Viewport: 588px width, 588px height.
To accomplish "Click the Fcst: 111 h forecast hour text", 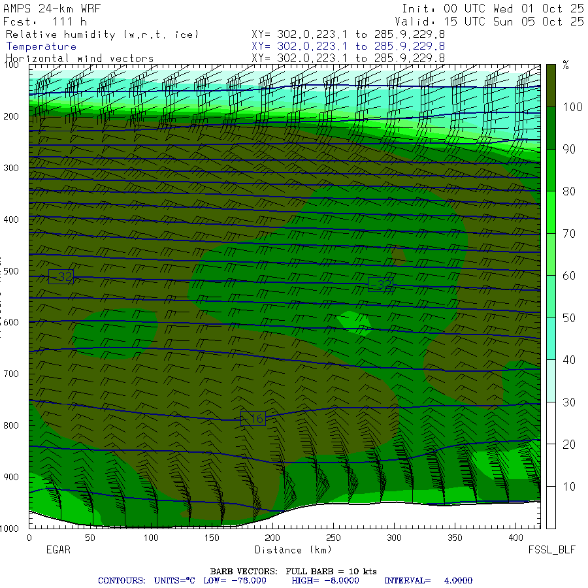I will coord(45,22).
